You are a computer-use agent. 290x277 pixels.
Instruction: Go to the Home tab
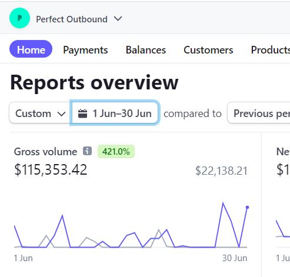(31, 49)
